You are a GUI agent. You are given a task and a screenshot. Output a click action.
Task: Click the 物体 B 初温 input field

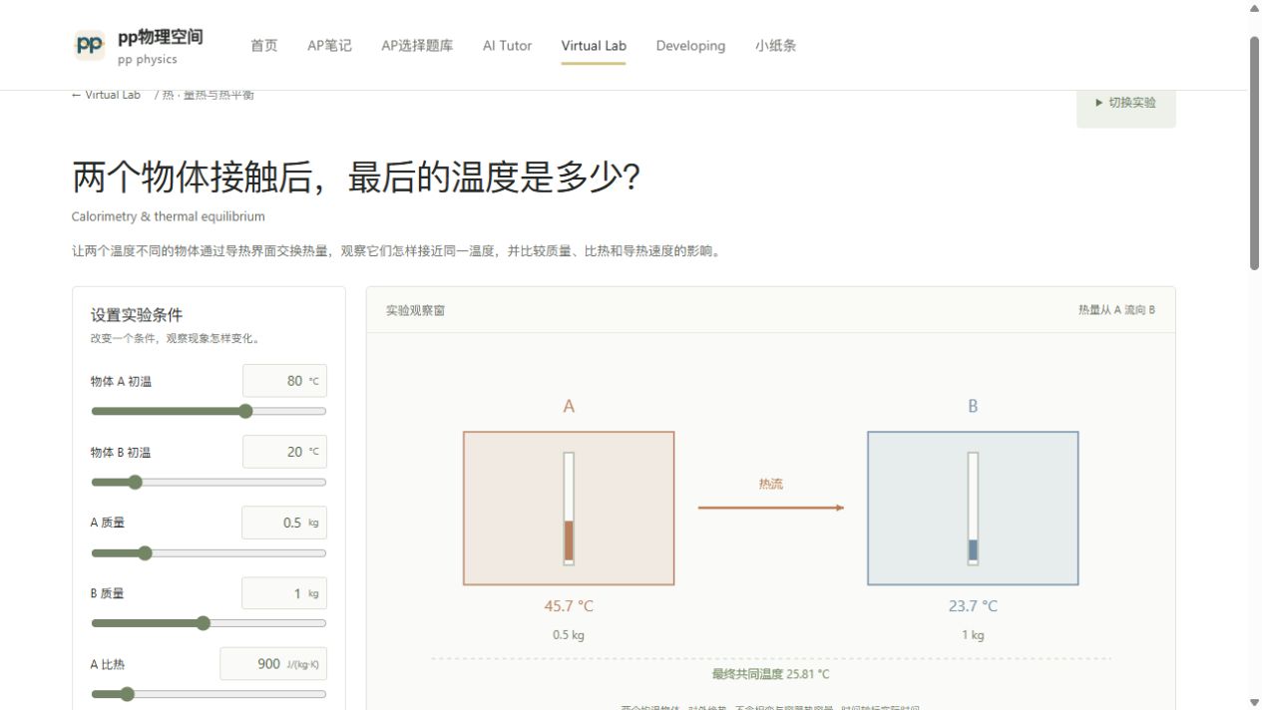(284, 452)
